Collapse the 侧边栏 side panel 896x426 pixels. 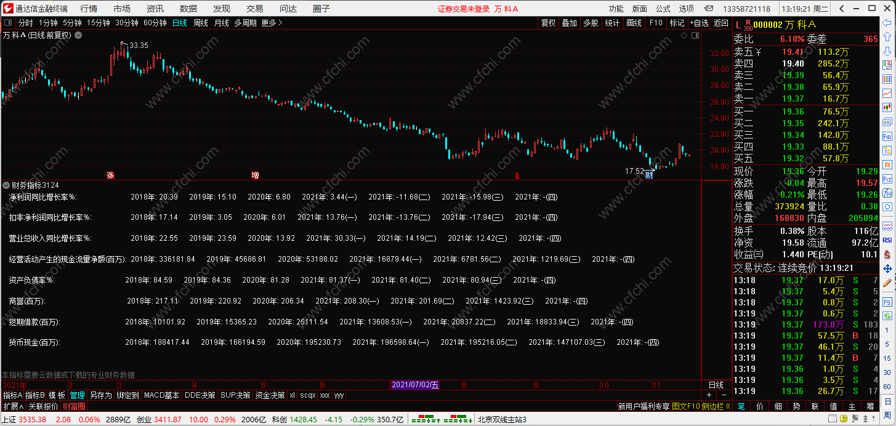[x=716, y=406]
